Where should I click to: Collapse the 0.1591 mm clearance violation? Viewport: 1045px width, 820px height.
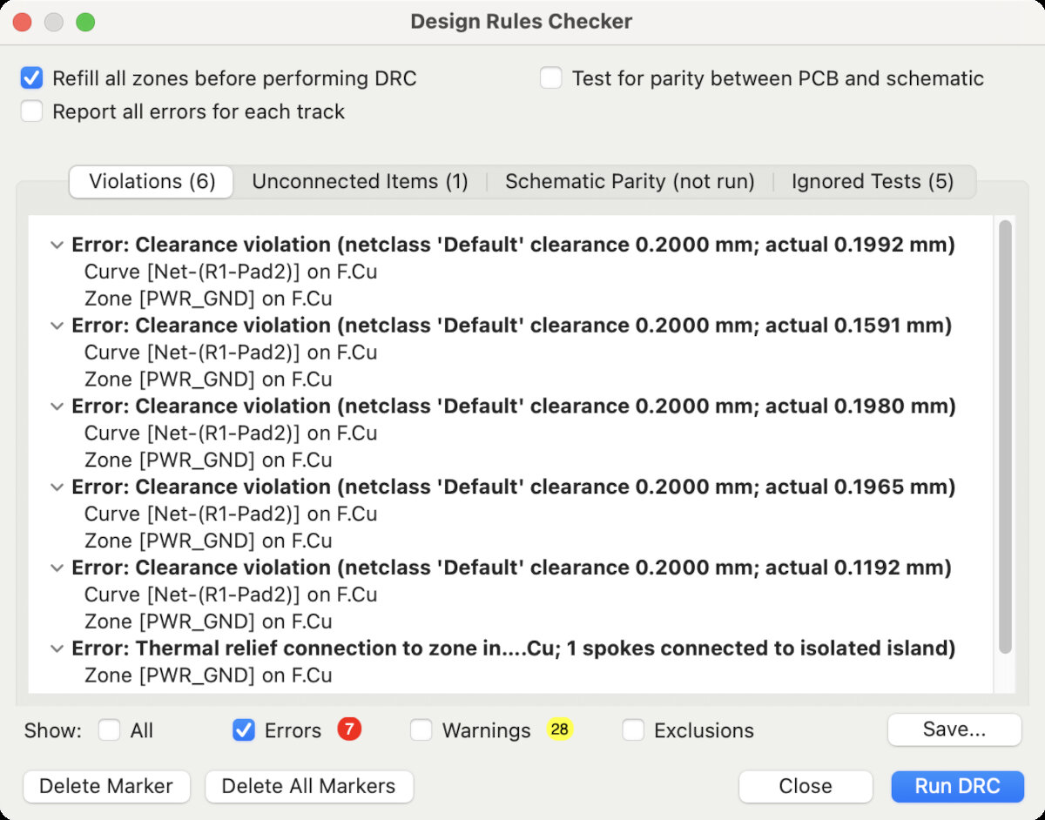pyautogui.click(x=57, y=326)
